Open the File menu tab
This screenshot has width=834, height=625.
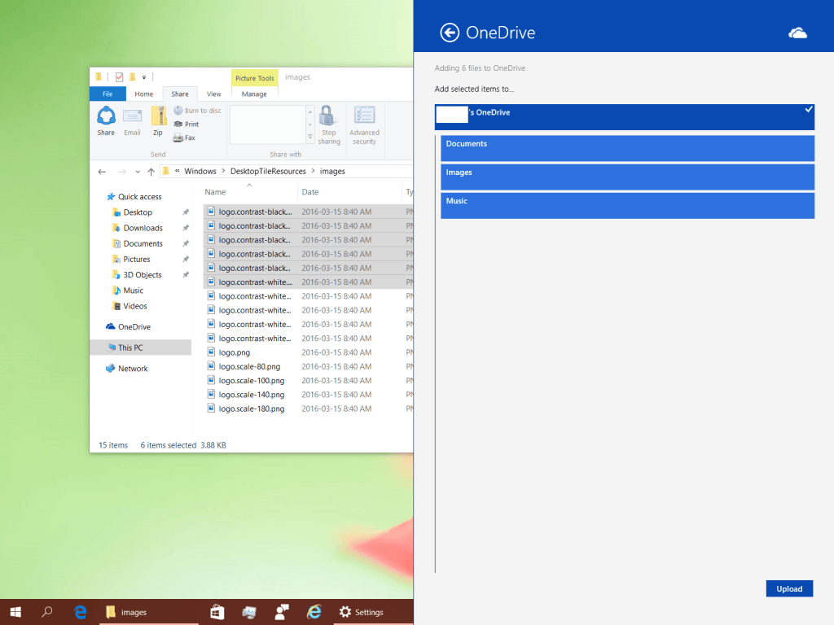108,94
